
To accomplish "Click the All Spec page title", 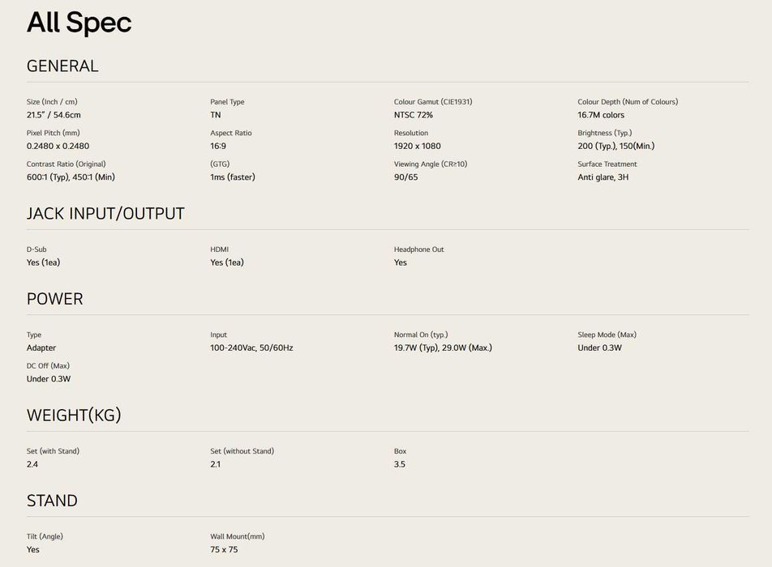I will click(x=79, y=23).
